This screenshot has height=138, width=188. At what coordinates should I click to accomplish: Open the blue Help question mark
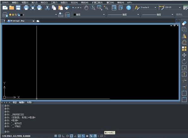click(x=129, y=8)
